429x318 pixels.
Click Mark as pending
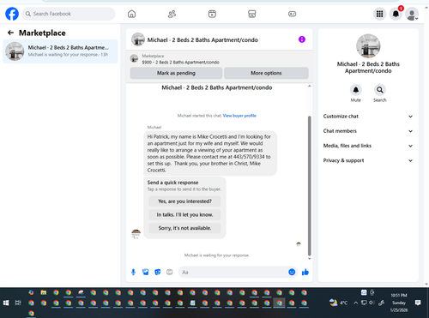(176, 73)
